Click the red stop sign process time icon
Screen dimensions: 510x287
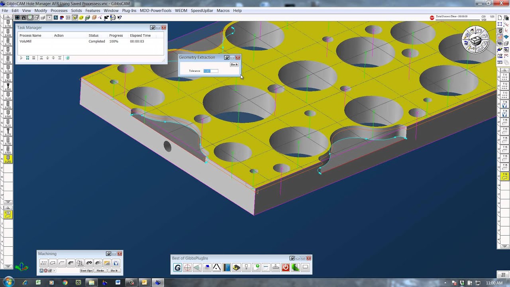pyautogui.click(x=432, y=18)
